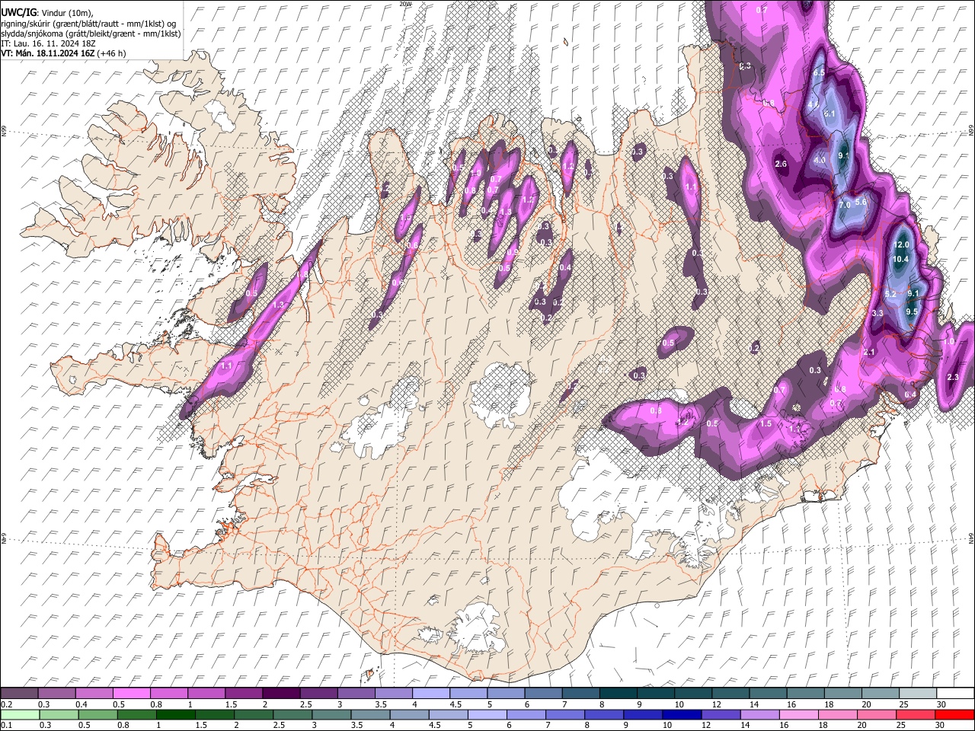This screenshot has width=975, height=731.
Task: Click green rain swatch starting at 0.5
Action: pyautogui.click(x=98, y=714)
